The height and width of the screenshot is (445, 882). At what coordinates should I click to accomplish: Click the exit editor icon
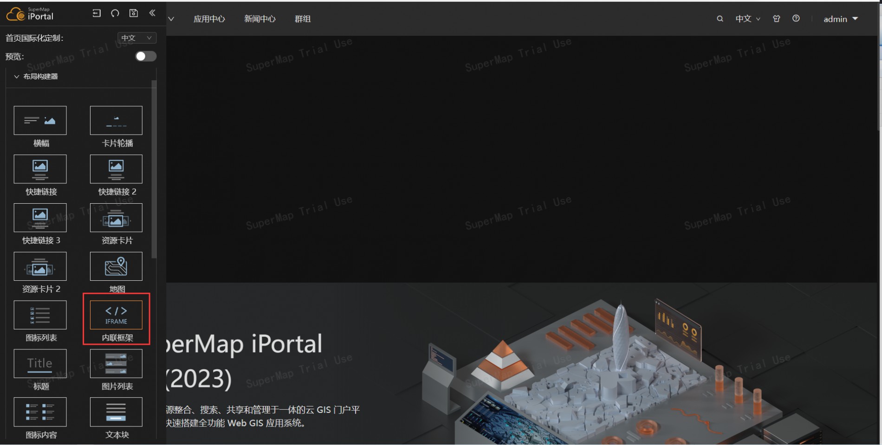pos(97,13)
